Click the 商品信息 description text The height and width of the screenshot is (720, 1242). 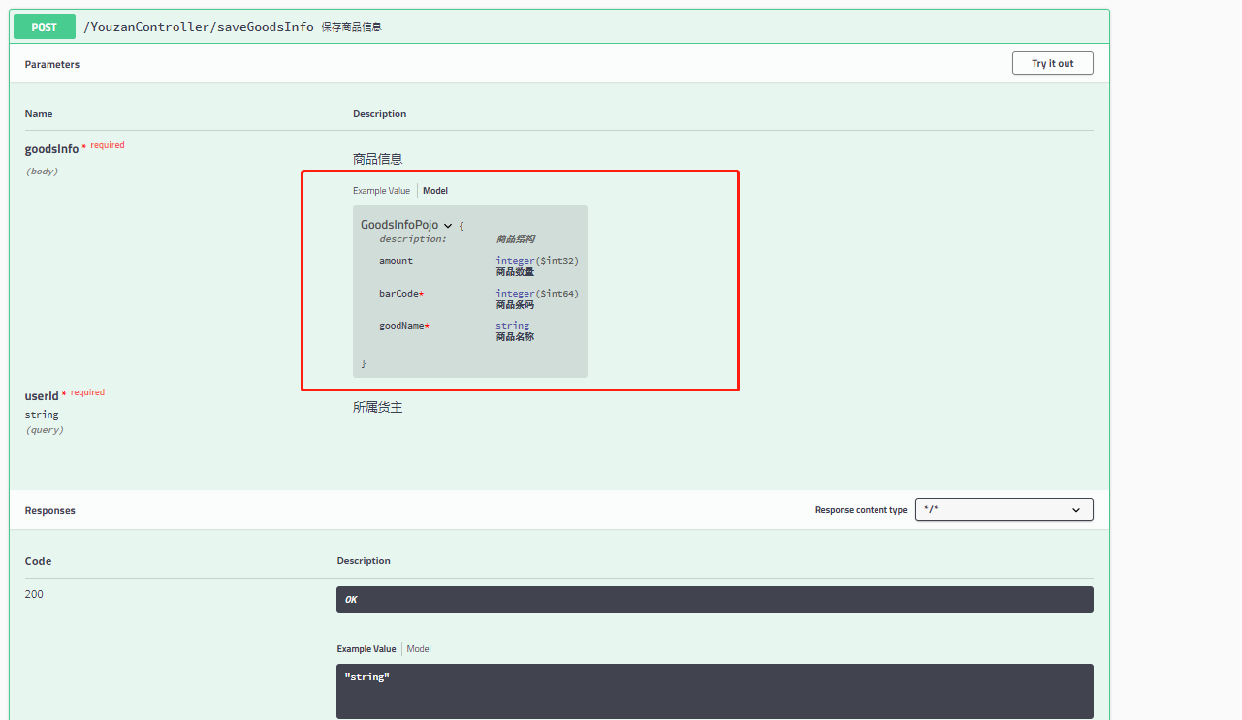377,159
